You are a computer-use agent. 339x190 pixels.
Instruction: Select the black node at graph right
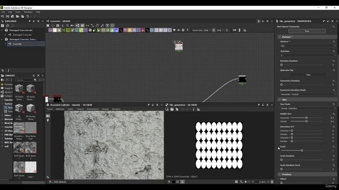242,80
